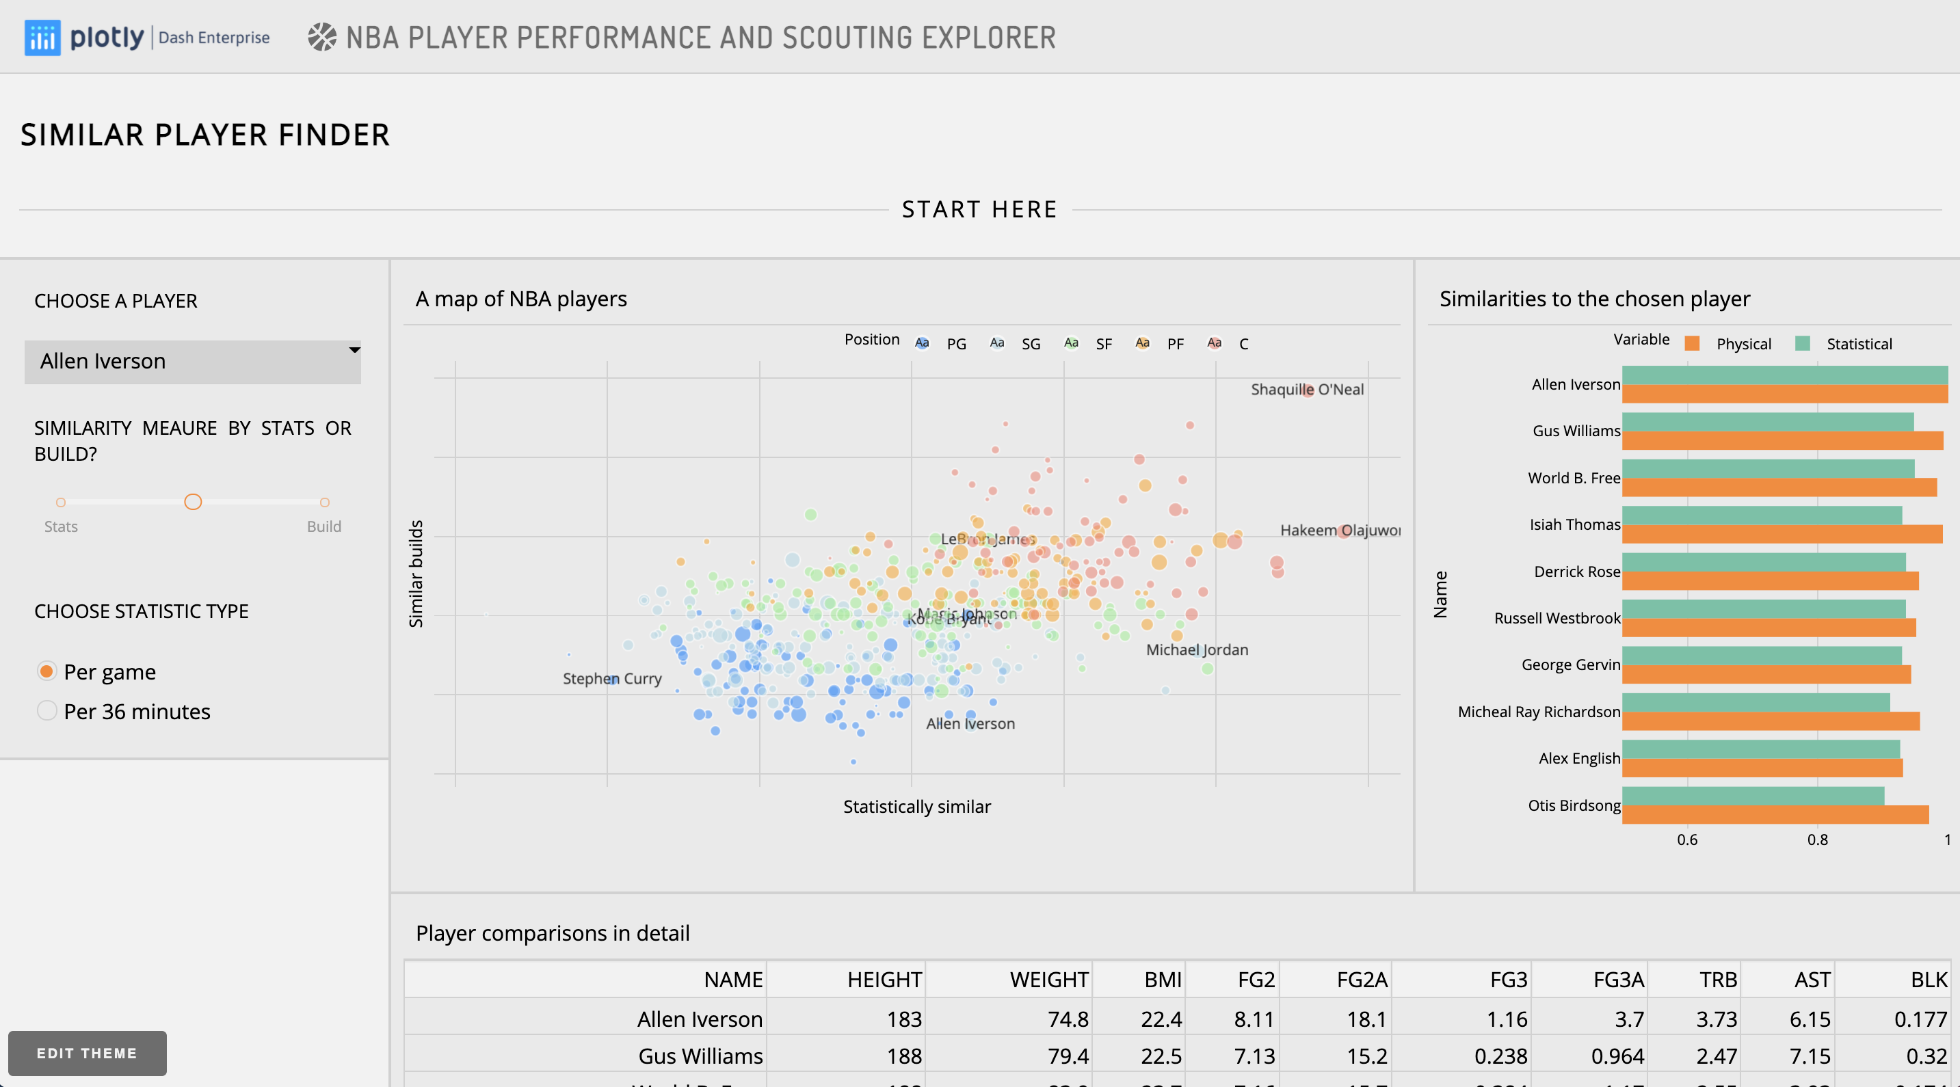
Task: Set similarity slider to Build end
Action: (324, 502)
